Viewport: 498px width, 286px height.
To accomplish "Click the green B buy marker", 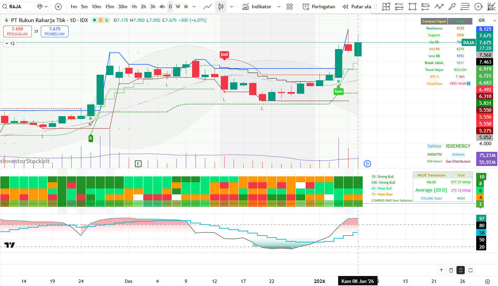I will [91, 138].
